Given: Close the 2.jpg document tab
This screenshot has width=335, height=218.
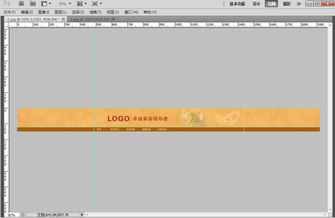Looking at the screenshot, I should pyautogui.click(x=64, y=19).
